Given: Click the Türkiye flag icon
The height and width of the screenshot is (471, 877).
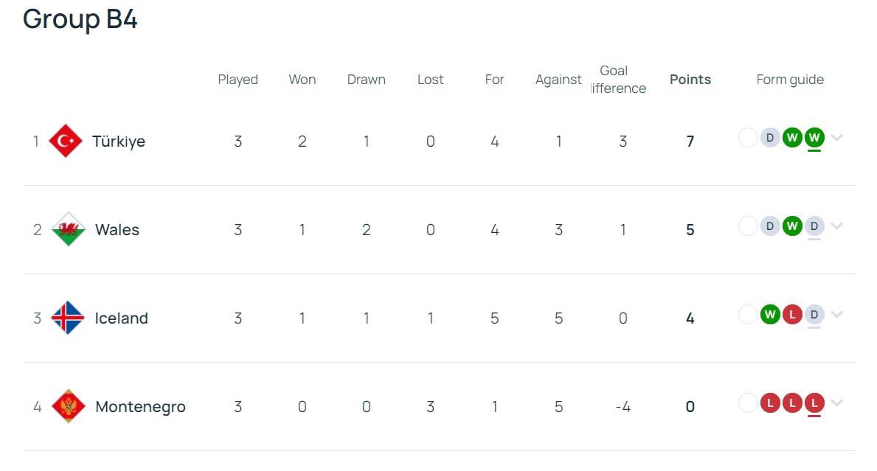Looking at the screenshot, I should [x=65, y=141].
